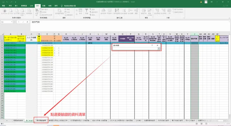The width and height of the screenshot is (231, 126).
Task: Click the vertical scrollbar of the sheet
Action: coord(230,76)
